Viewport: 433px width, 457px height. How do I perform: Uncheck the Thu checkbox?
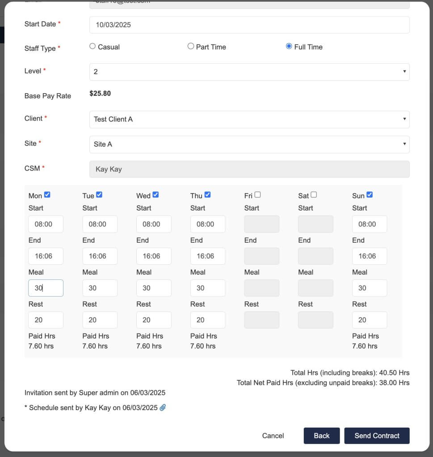[x=207, y=195]
